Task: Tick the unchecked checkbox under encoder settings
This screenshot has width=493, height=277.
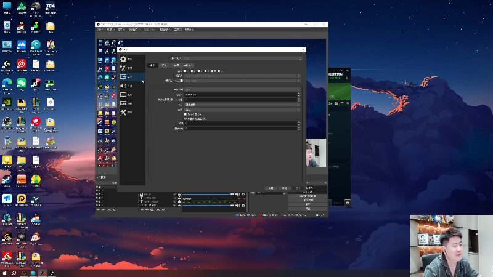Action: (186, 114)
